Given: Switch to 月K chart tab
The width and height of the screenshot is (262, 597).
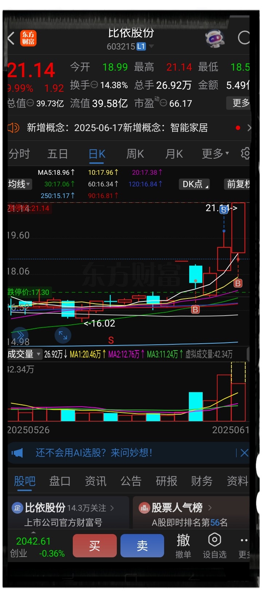Looking at the screenshot, I should click(x=174, y=154).
